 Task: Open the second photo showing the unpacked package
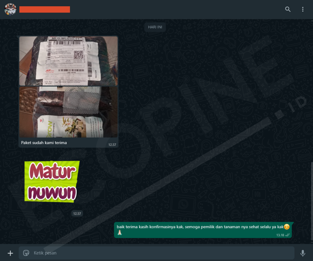[68, 112]
